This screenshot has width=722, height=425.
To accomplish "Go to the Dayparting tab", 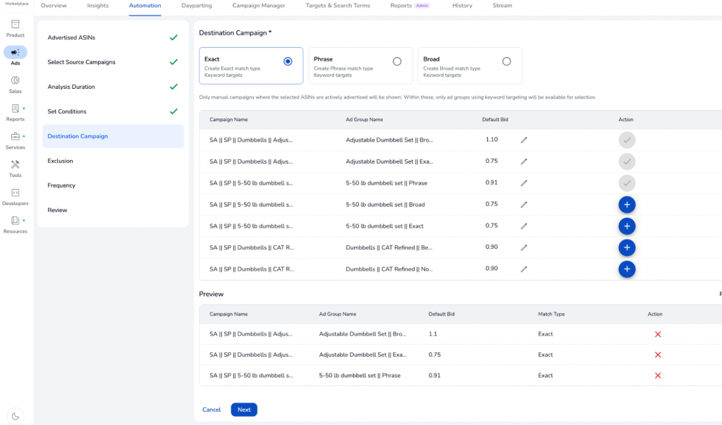I will 197,6.
